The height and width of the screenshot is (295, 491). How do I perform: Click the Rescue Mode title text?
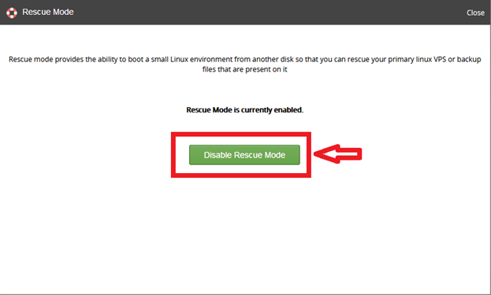point(48,12)
